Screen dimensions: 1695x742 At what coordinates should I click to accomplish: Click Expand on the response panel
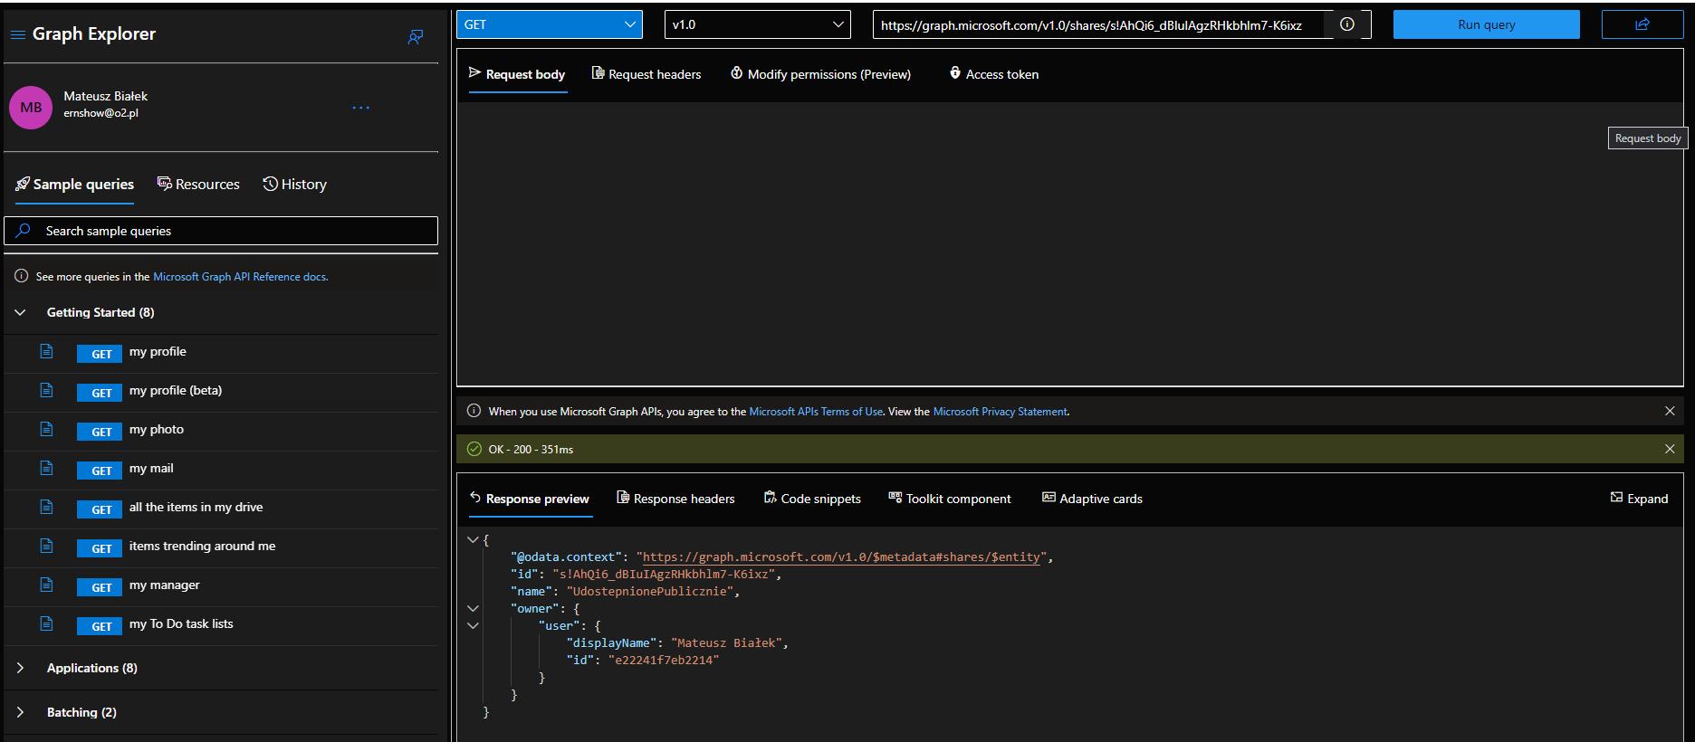pos(1639,499)
